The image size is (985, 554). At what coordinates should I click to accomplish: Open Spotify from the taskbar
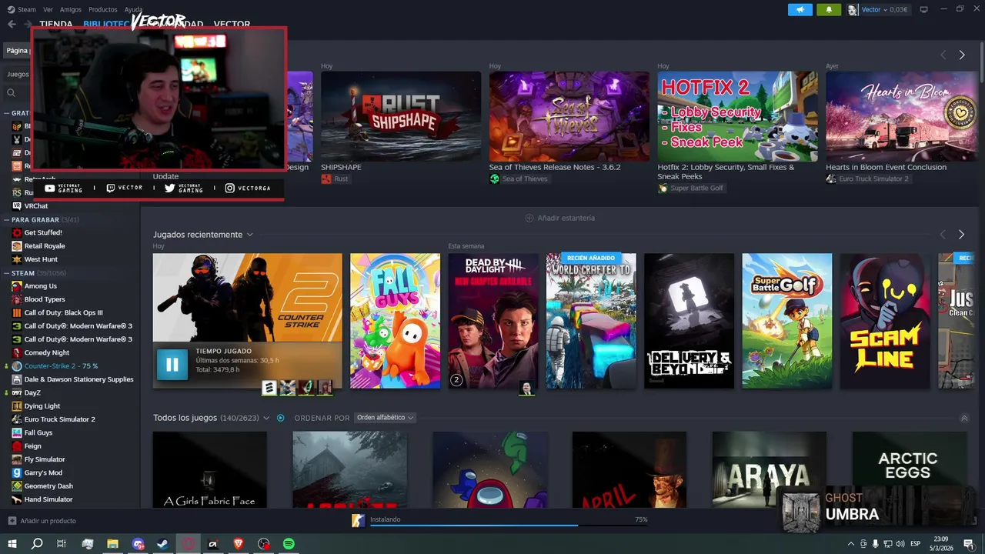click(289, 544)
